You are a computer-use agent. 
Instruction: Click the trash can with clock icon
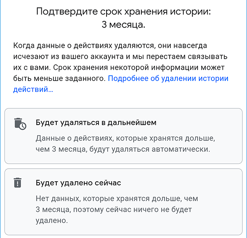coord(20,123)
